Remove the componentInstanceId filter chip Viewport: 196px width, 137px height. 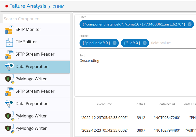(x=189, y=24)
